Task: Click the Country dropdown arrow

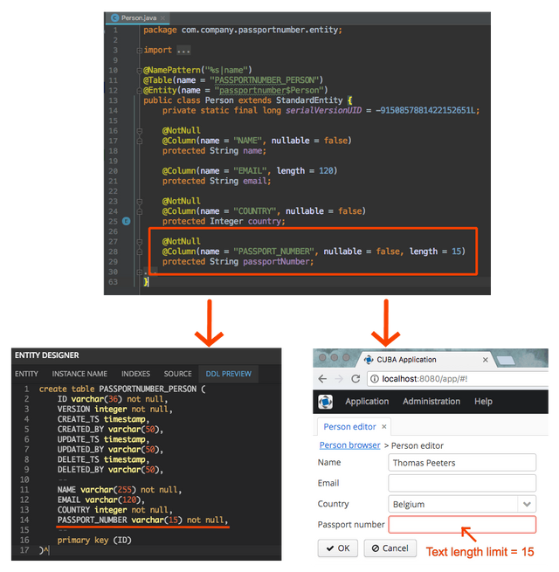Action: [x=527, y=504]
